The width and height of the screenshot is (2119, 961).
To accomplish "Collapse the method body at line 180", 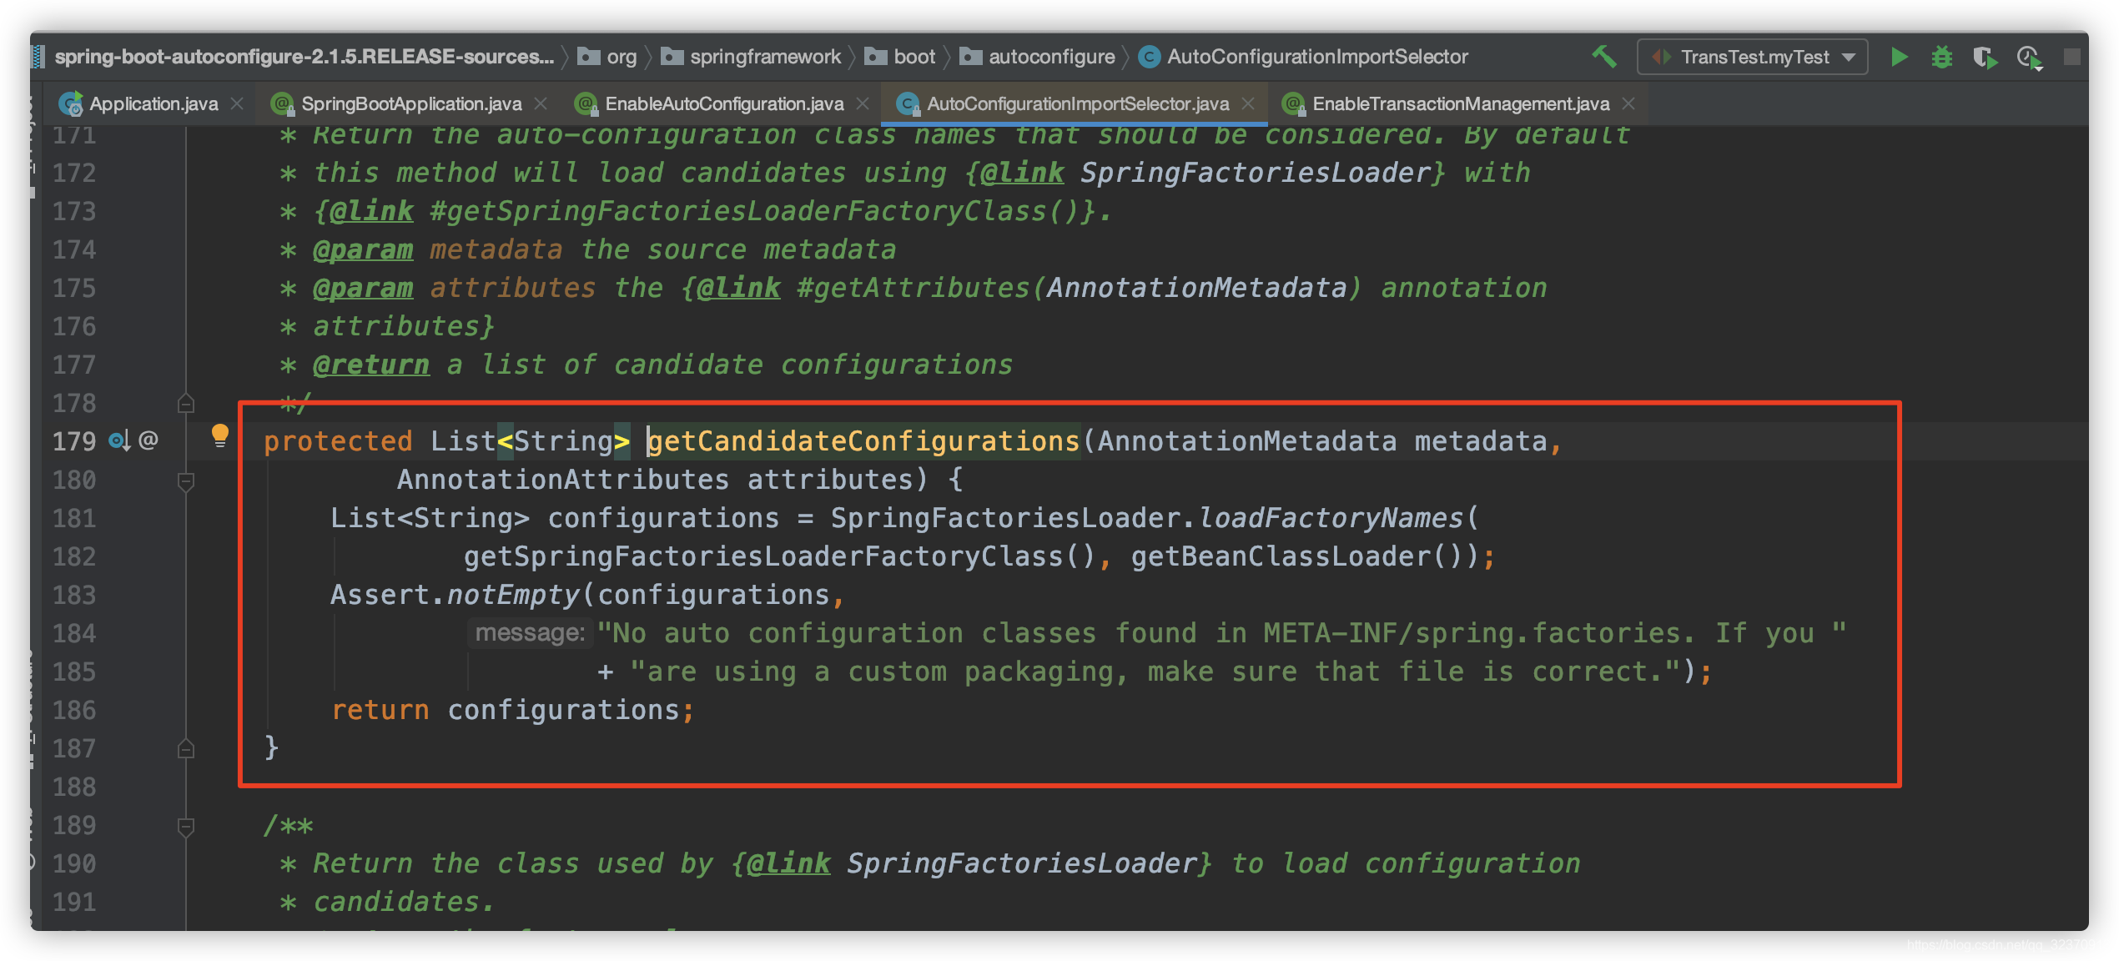I will coord(186,480).
